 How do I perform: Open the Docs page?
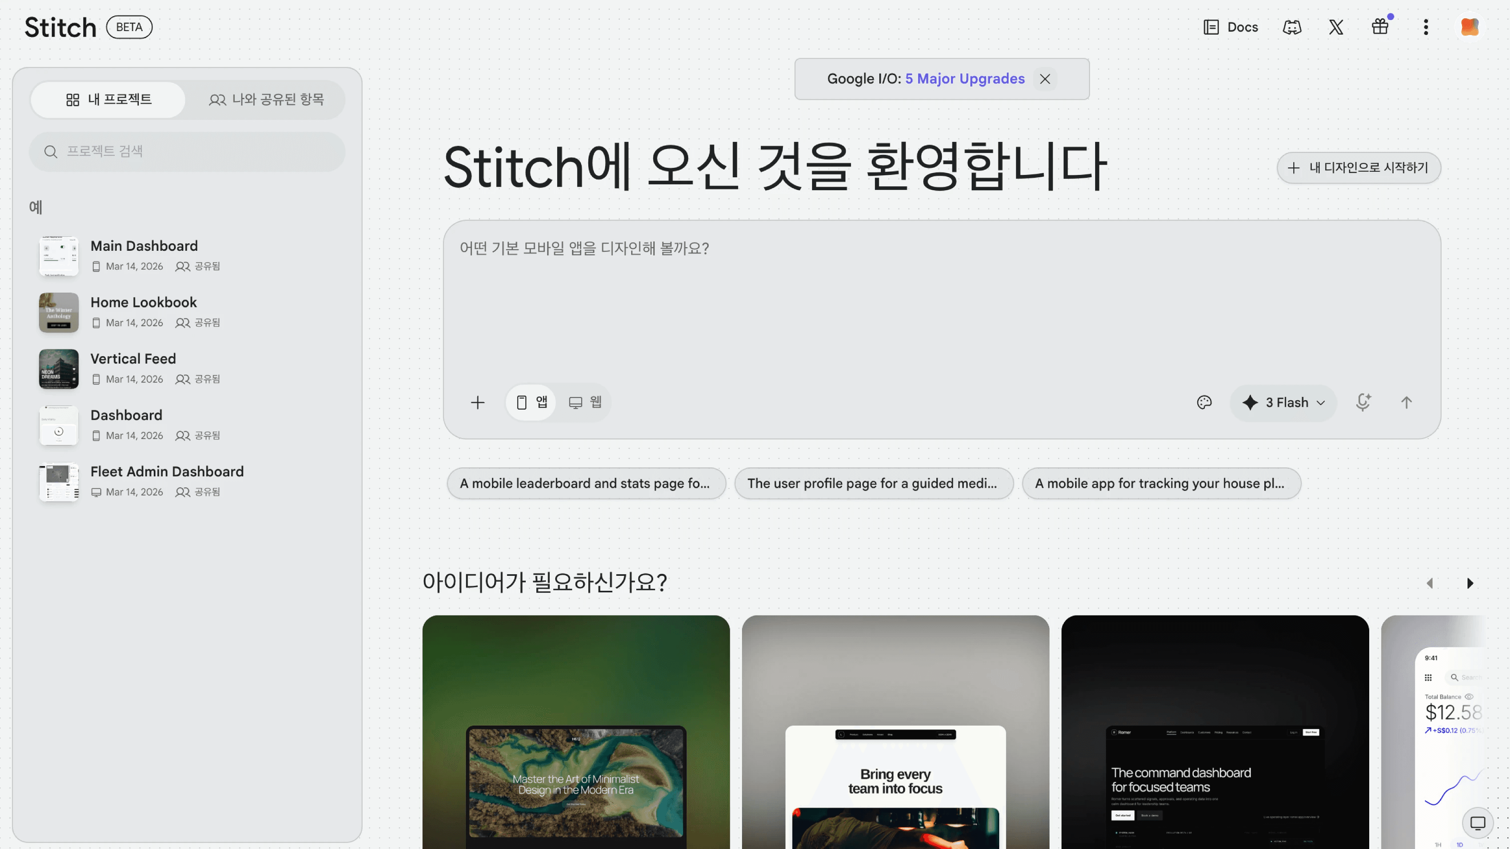click(x=1230, y=27)
